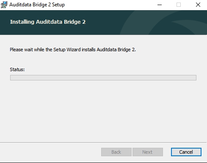
Task: Click the installation status progress bar
Action: click(x=103, y=77)
